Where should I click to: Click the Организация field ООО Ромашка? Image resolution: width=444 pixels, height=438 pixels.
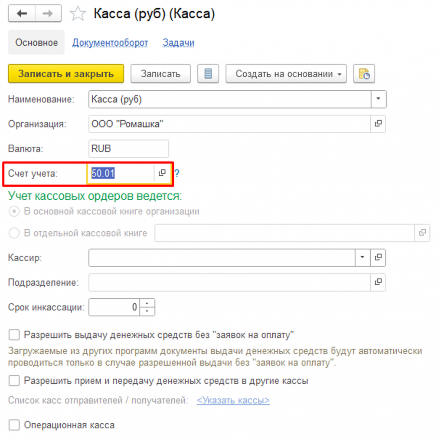pyautogui.click(x=229, y=124)
